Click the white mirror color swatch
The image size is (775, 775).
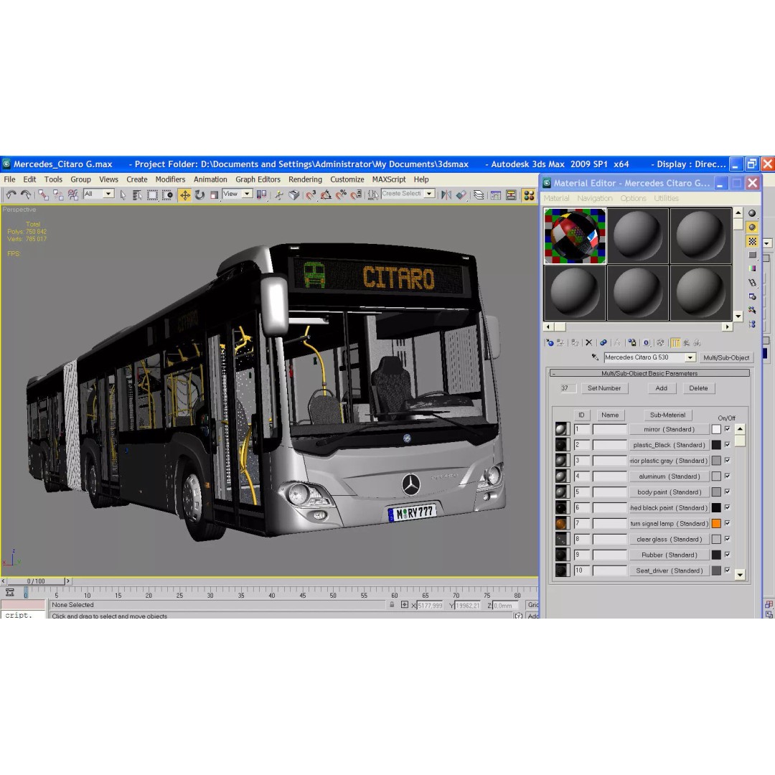pyautogui.click(x=716, y=430)
